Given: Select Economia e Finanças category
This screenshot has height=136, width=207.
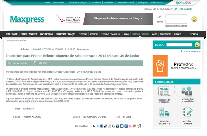Looking at the screenshot, I should tap(65, 34).
